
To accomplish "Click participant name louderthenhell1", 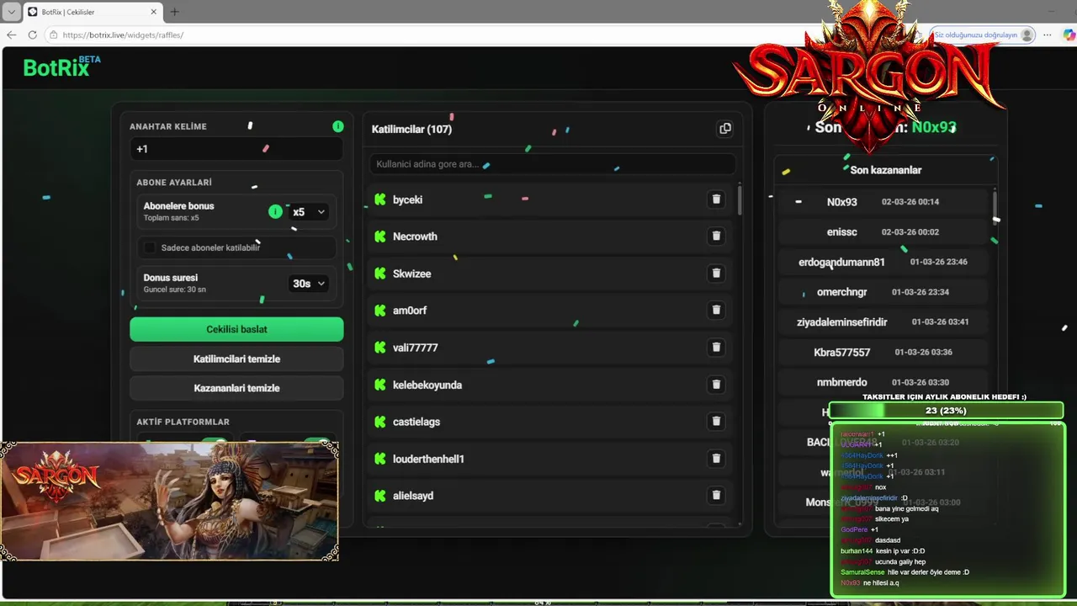I will click(428, 459).
